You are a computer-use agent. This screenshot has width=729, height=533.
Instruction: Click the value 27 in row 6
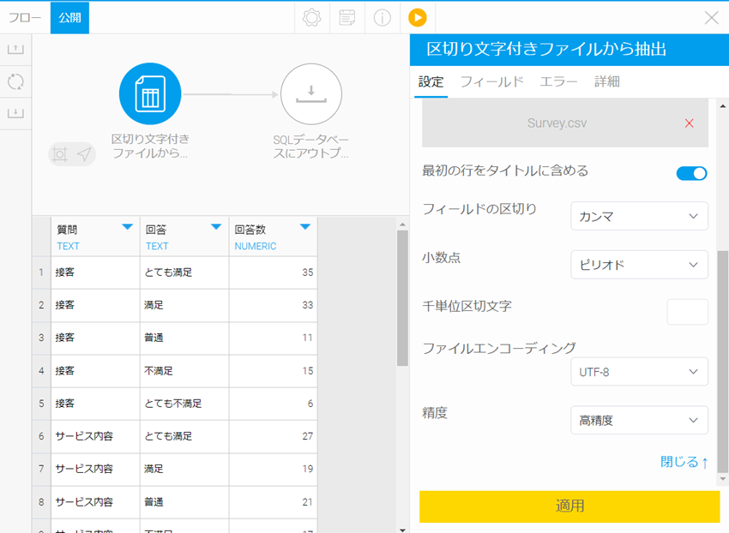(x=308, y=436)
